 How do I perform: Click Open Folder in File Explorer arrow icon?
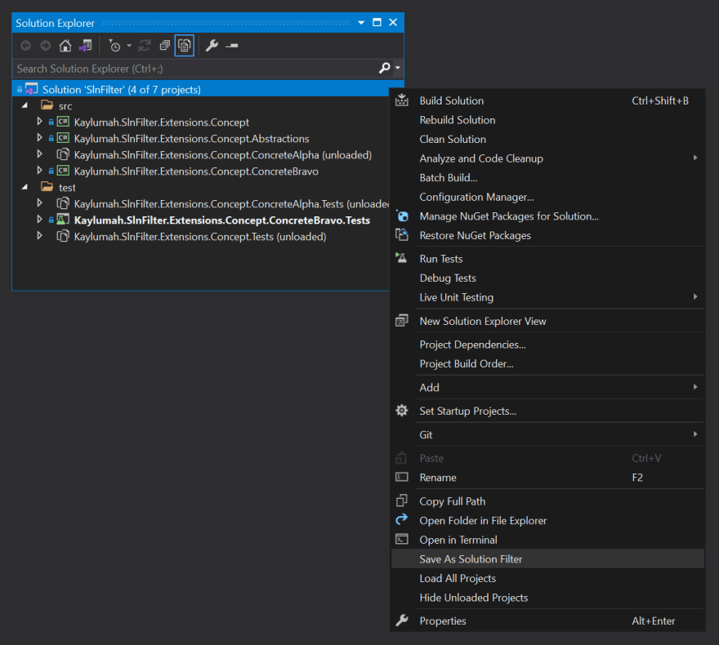[402, 519]
